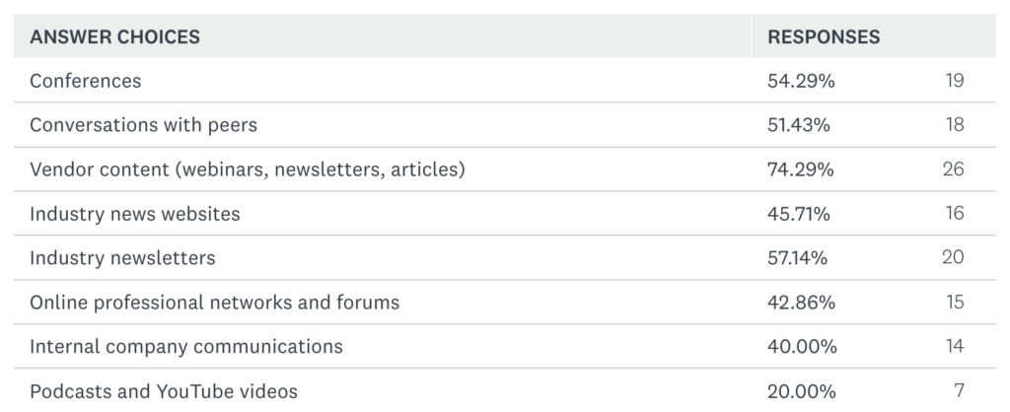Image resolution: width=1010 pixels, height=412 pixels.
Task: Click the response count 26
Action: [953, 170]
